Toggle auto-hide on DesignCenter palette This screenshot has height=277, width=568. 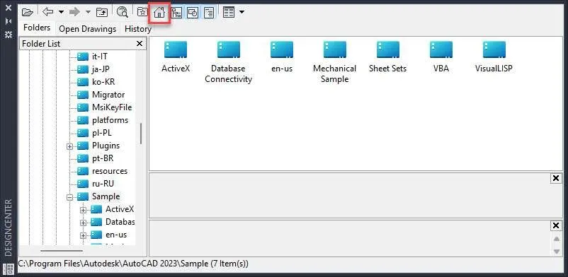tap(8, 21)
